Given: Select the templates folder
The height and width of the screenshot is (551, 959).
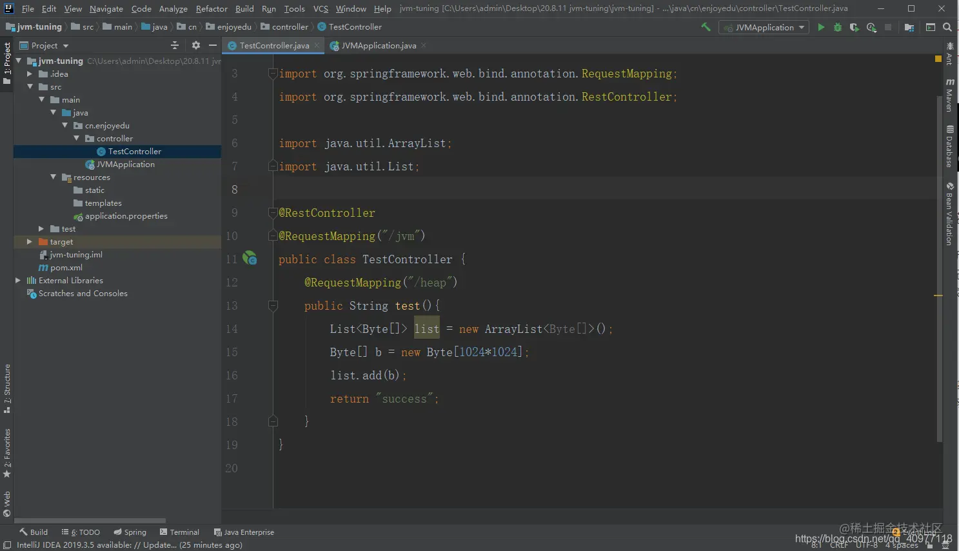Looking at the screenshot, I should pyautogui.click(x=103, y=203).
